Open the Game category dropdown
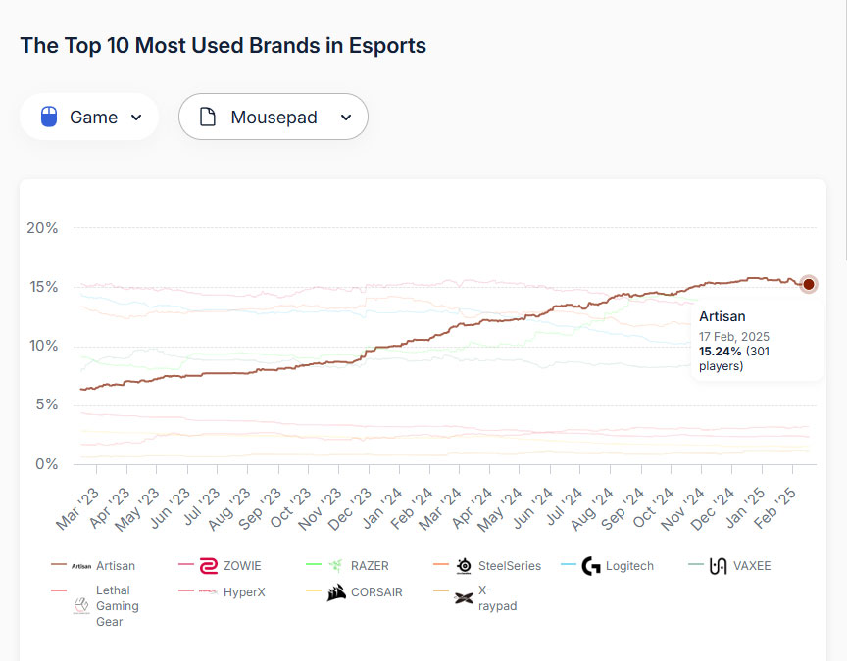Screen dimensions: 847x661 pos(89,117)
